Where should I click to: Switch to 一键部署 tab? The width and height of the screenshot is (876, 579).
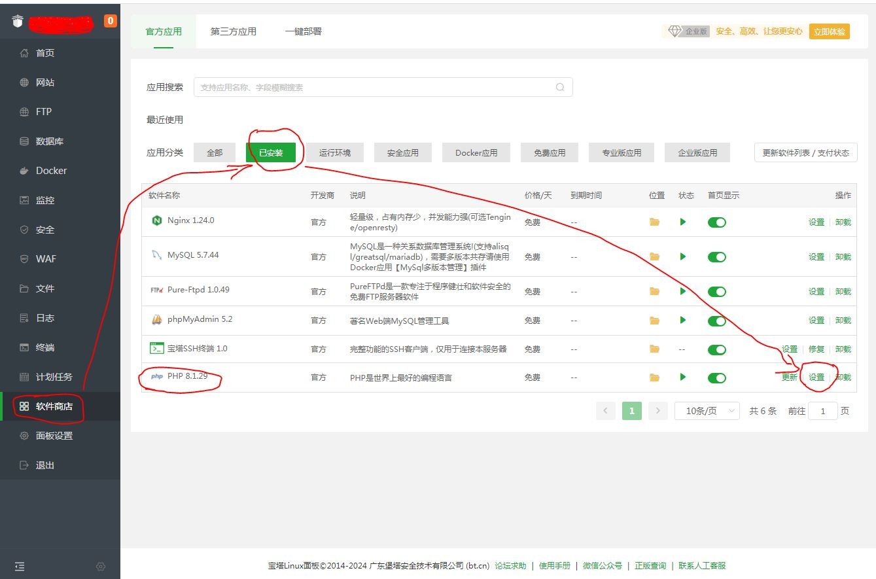pos(304,31)
